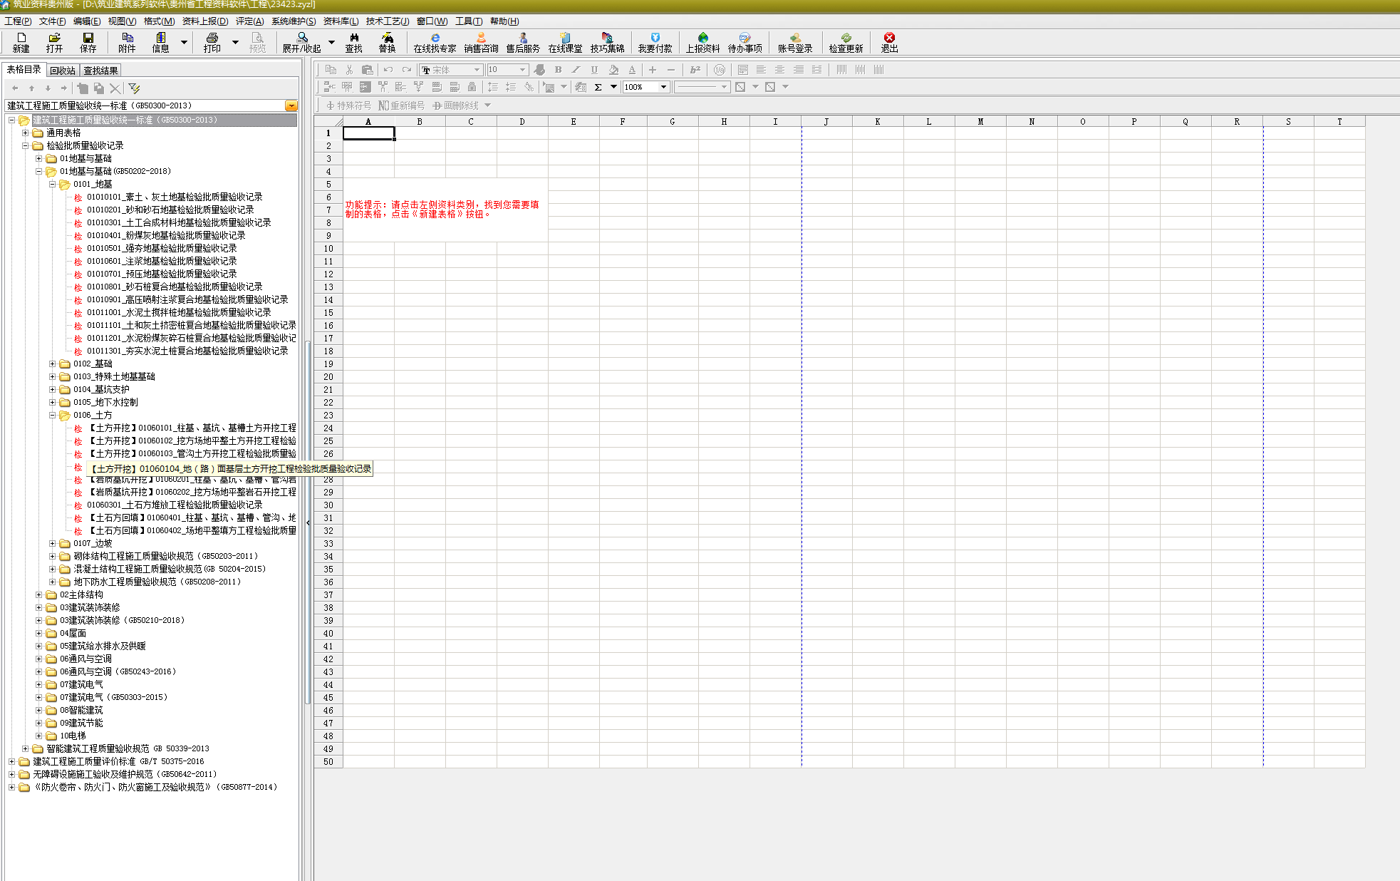1400x881 pixels.
Task: Open the 画删除线 dropdown arrow
Action: (487, 105)
